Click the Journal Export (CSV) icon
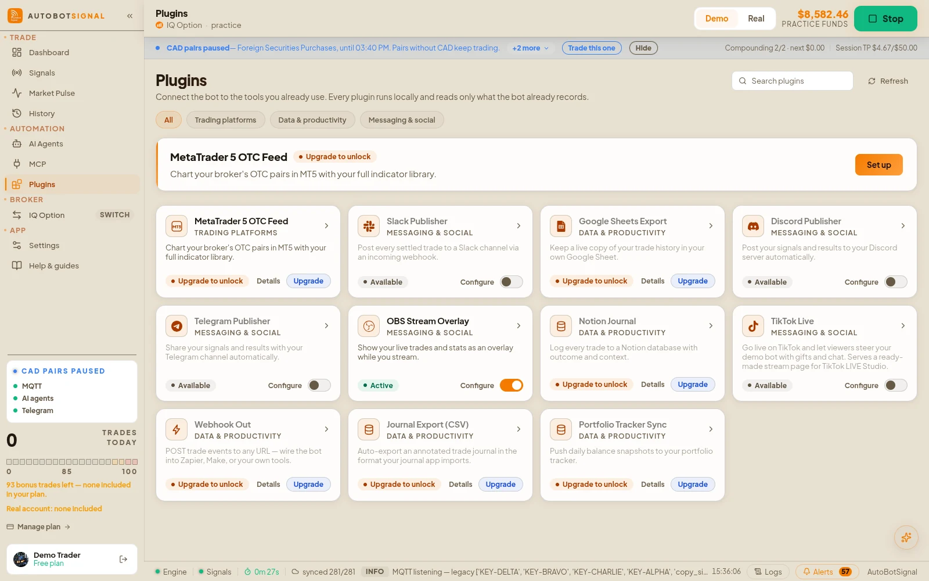 pyautogui.click(x=369, y=429)
